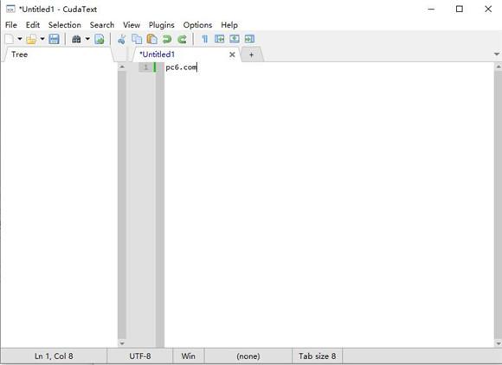The width and height of the screenshot is (502, 365).
Task: Close the Untitled1 tab
Action: [232, 54]
